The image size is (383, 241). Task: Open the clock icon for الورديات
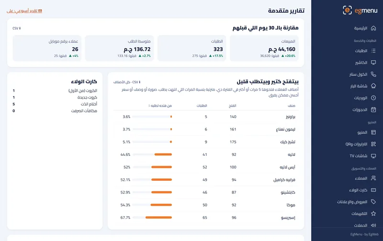point(373,98)
